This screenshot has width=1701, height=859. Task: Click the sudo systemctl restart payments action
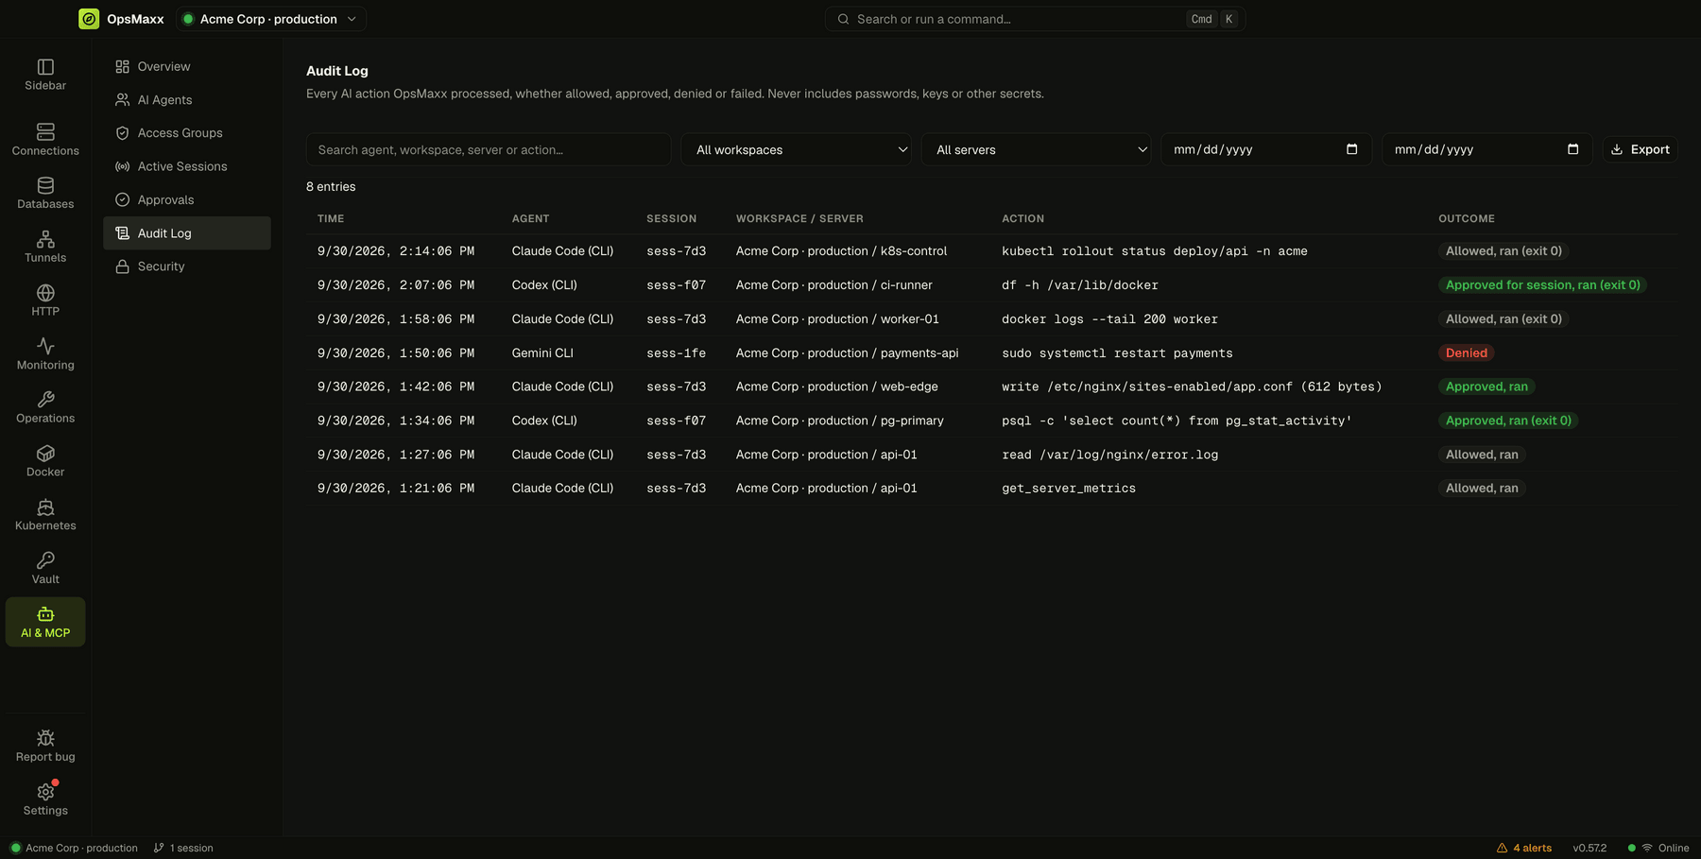(1117, 353)
